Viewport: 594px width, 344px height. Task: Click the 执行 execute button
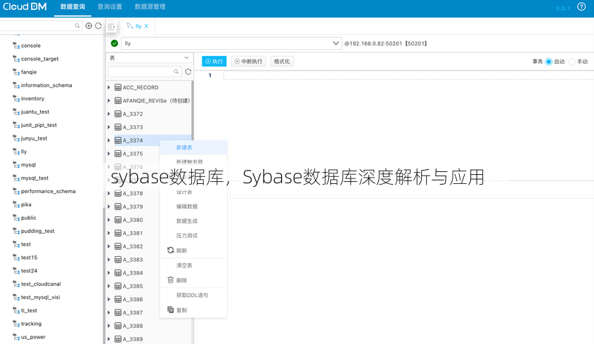tap(214, 61)
